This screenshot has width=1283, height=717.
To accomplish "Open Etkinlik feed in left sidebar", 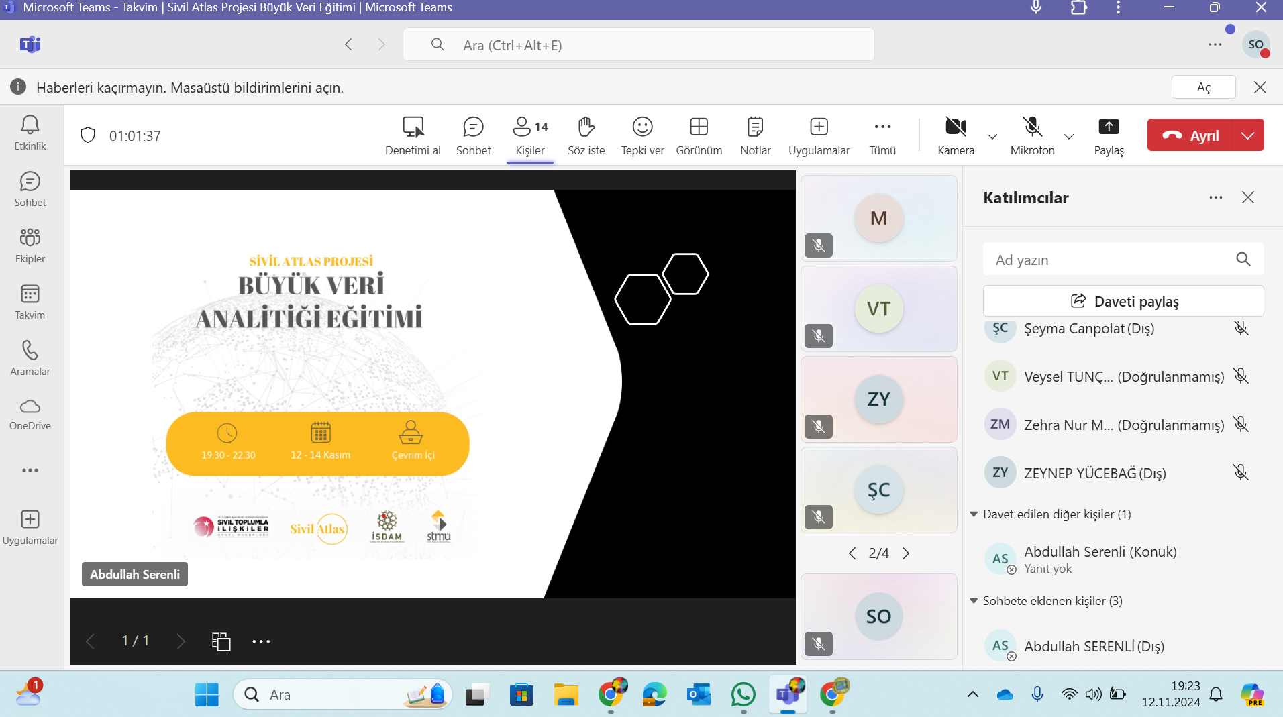I will tap(30, 133).
